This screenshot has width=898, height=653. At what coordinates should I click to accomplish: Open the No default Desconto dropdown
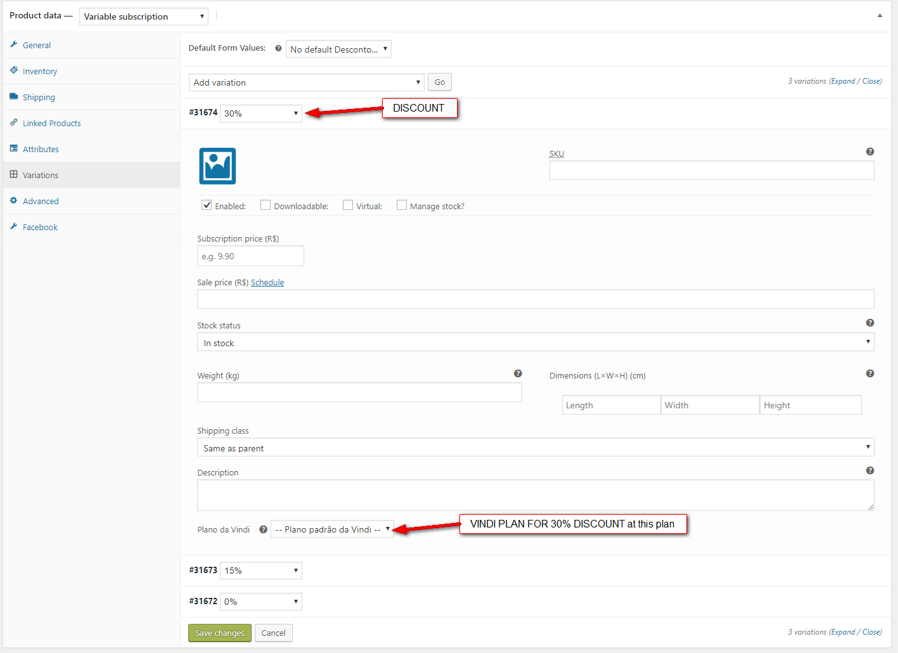(338, 49)
